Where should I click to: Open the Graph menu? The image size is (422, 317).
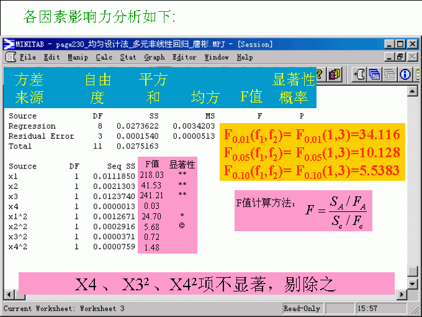(155, 57)
